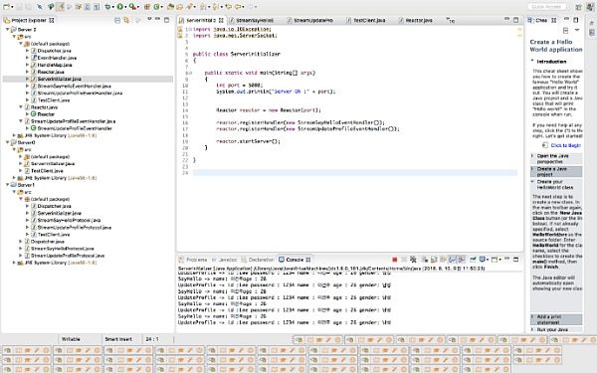Click Collapse All in Project Explorer
Screen dimensions: 597x373
point(117,20)
